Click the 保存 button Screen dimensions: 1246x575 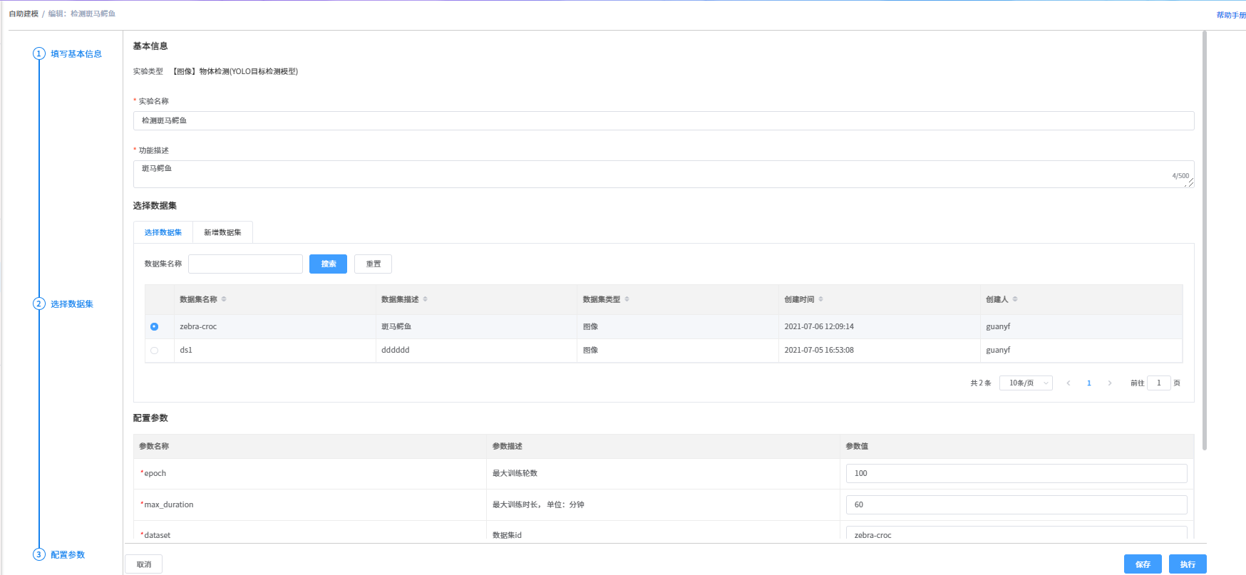click(1143, 564)
